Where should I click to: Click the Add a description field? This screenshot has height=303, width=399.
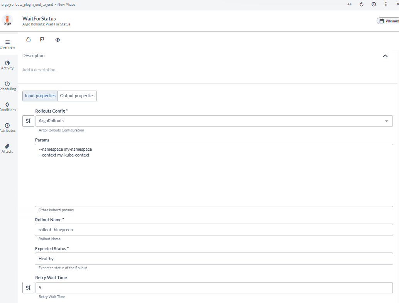[x=40, y=70]
